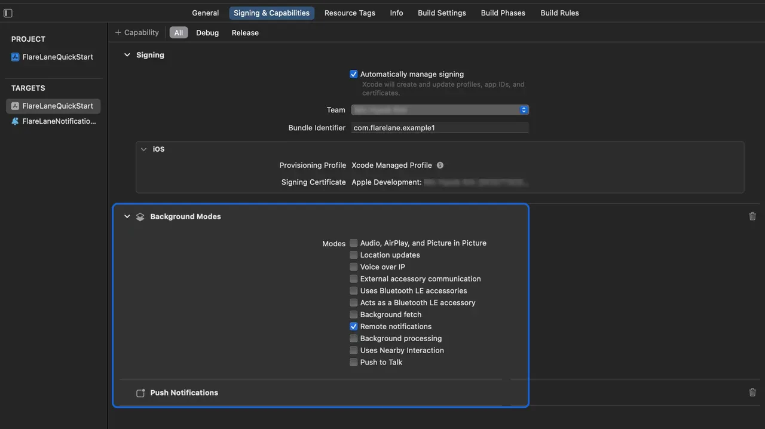
Task: Enable Voice over IP mode
Action: [354, 267]
